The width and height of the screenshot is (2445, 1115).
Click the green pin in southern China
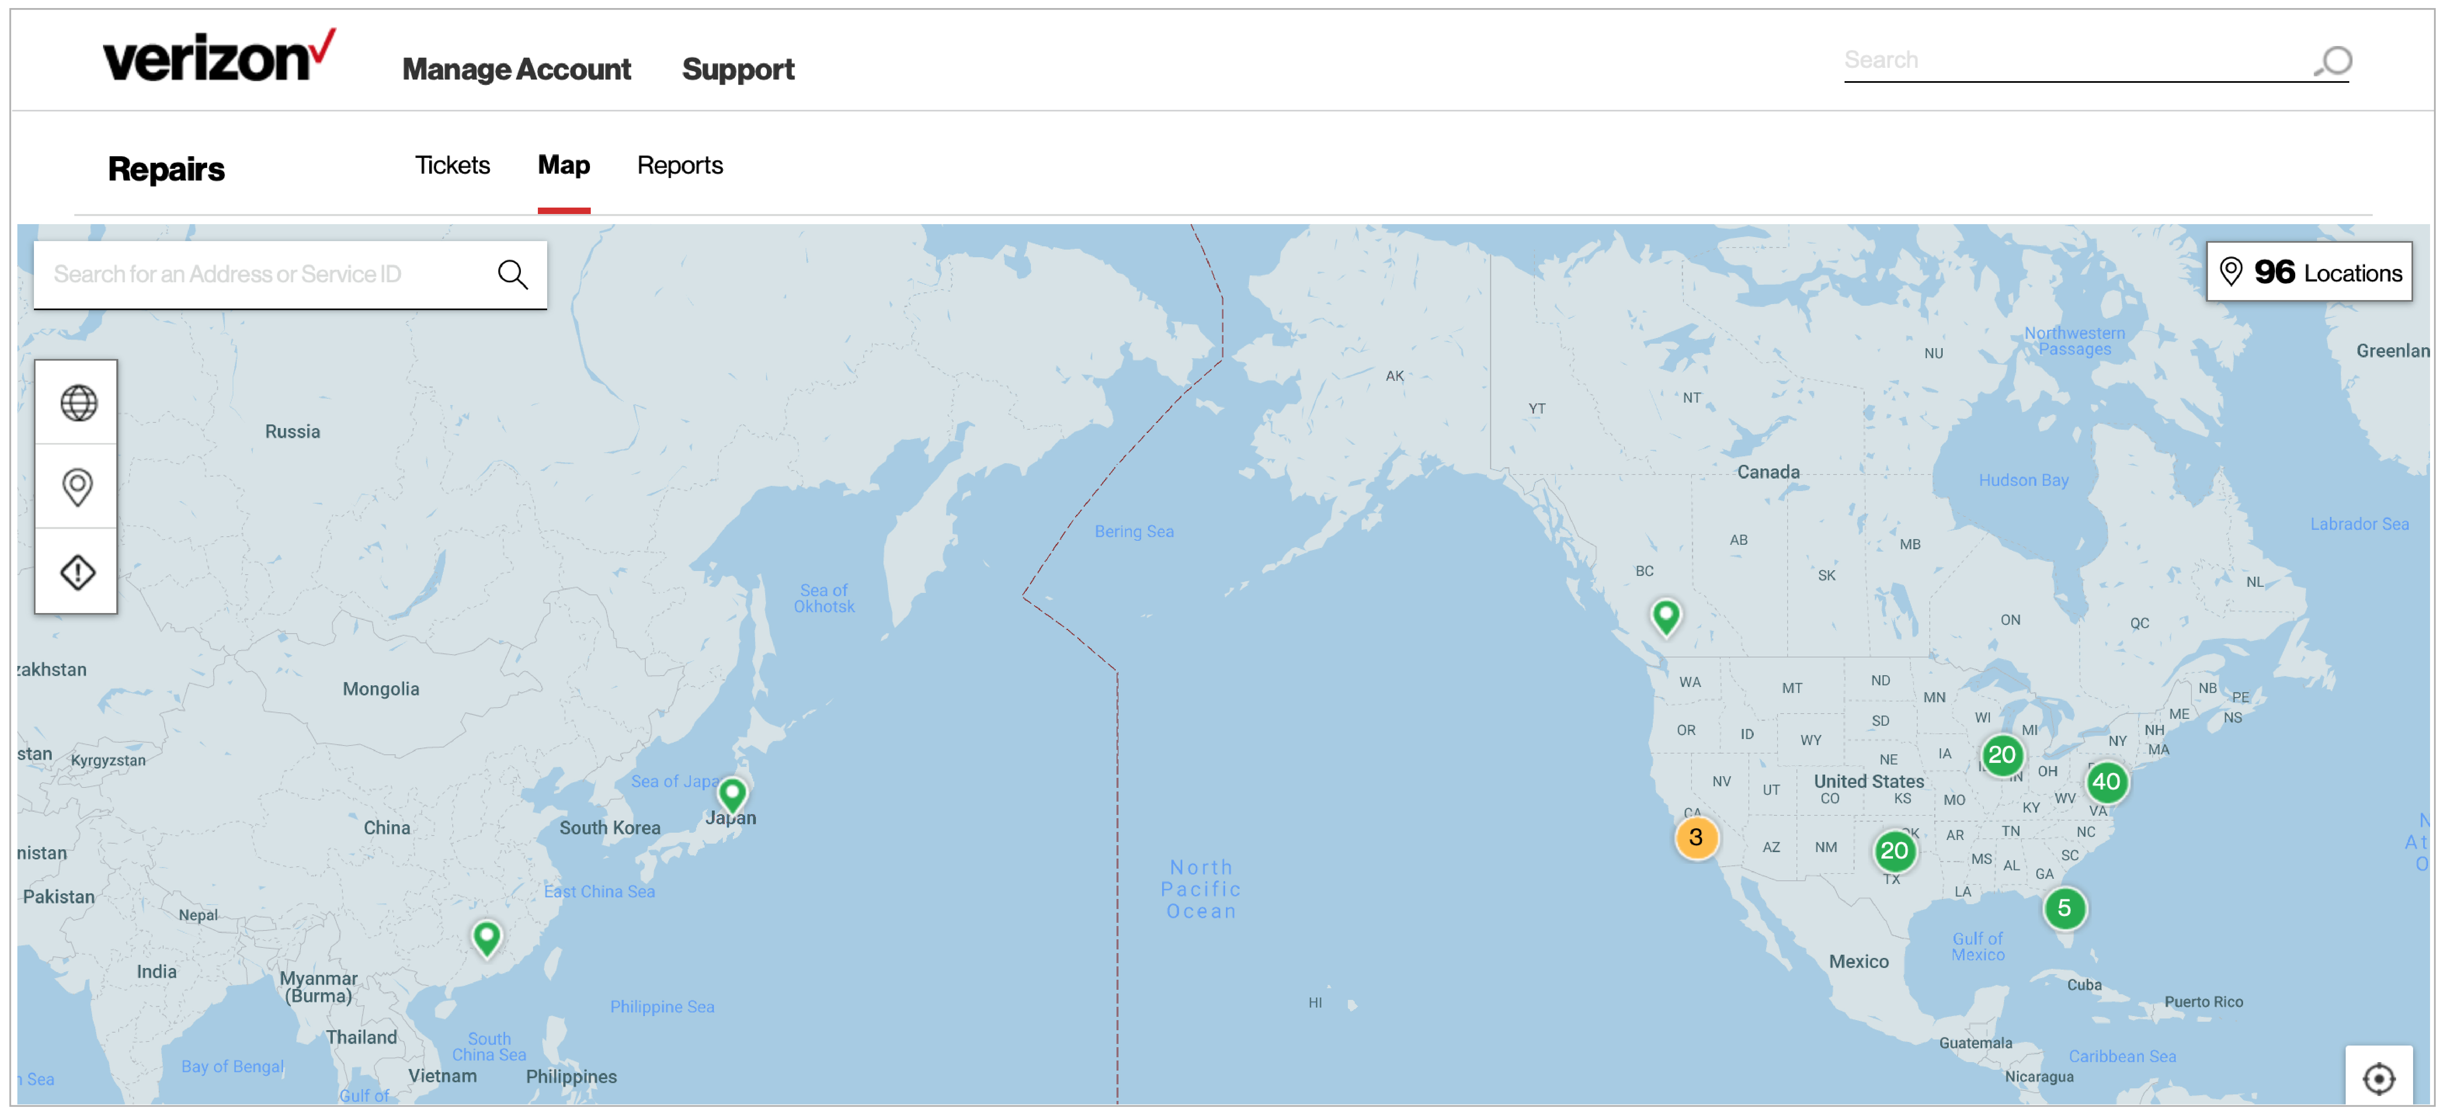click(x=487, y=939)
